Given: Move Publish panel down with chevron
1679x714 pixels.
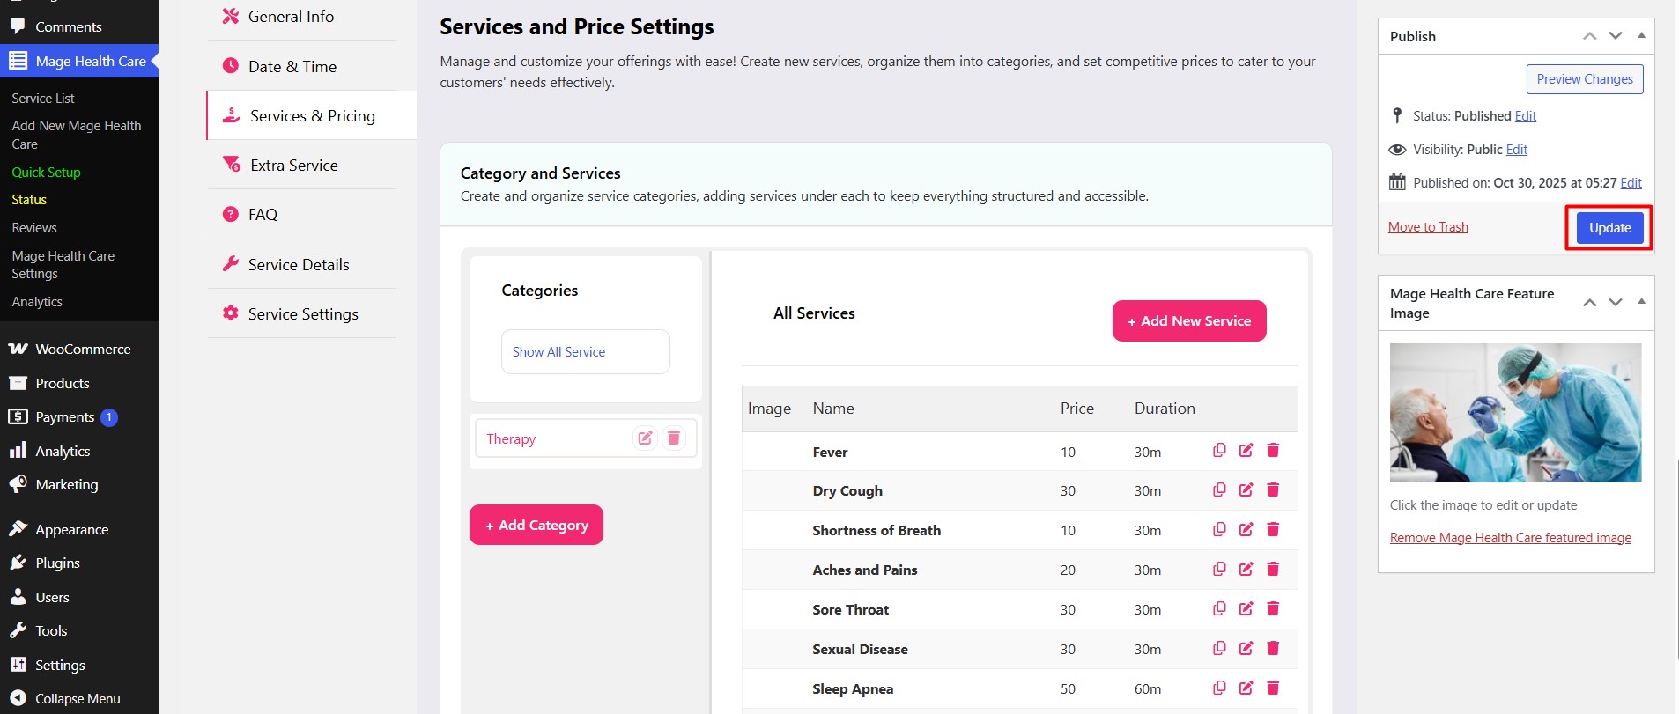Looking at the screenshot, I should (1616, 36).
